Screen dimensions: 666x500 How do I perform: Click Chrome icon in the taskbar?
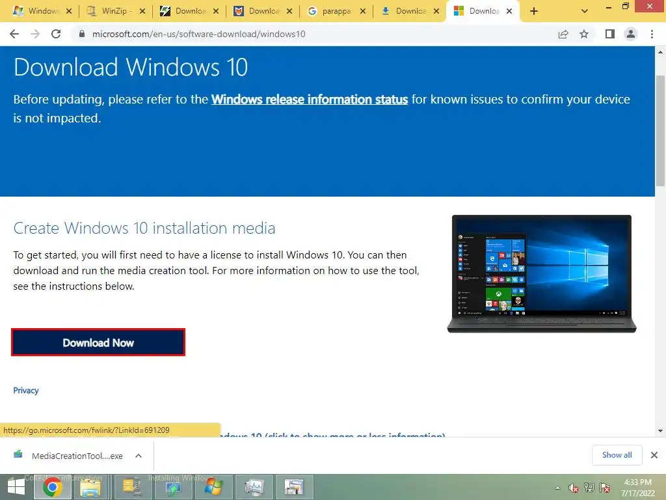click(x=52, y=487)
